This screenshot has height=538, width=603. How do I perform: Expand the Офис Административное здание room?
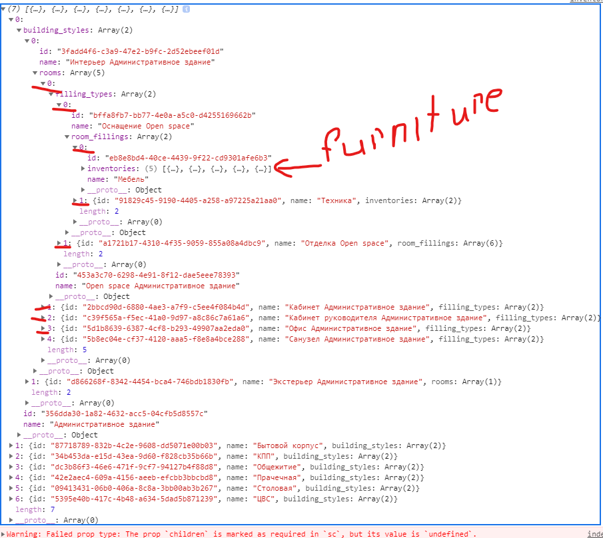coord(44,328)
